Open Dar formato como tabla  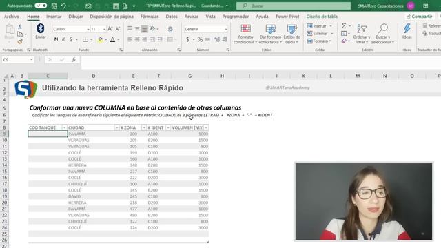(270, 34)
